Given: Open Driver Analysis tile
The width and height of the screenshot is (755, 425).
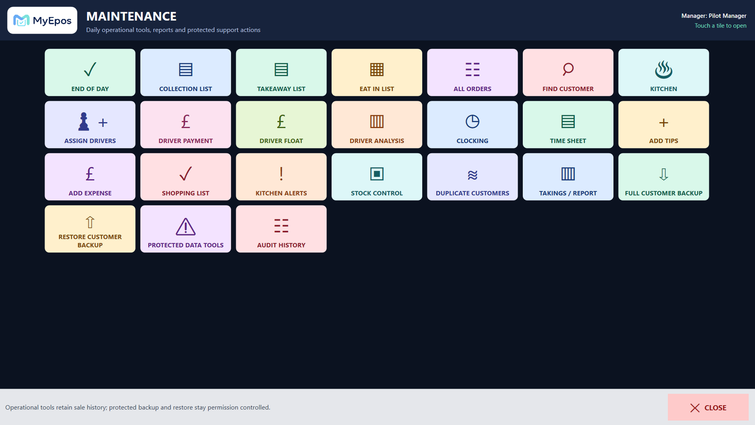Looking at the screenshot, I should click(x=377, y=125).
